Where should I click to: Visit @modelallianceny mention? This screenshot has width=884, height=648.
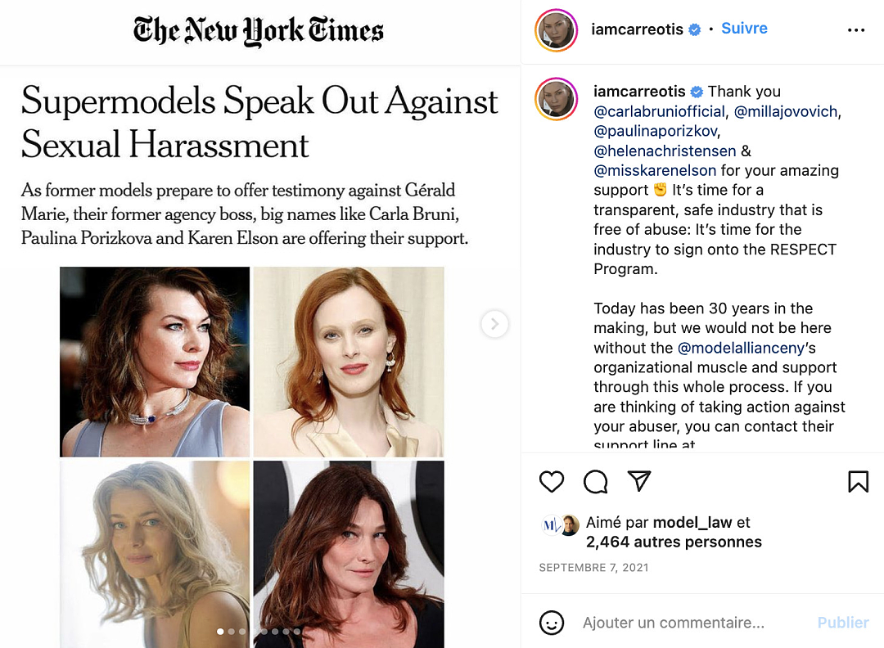click(741, 348)
